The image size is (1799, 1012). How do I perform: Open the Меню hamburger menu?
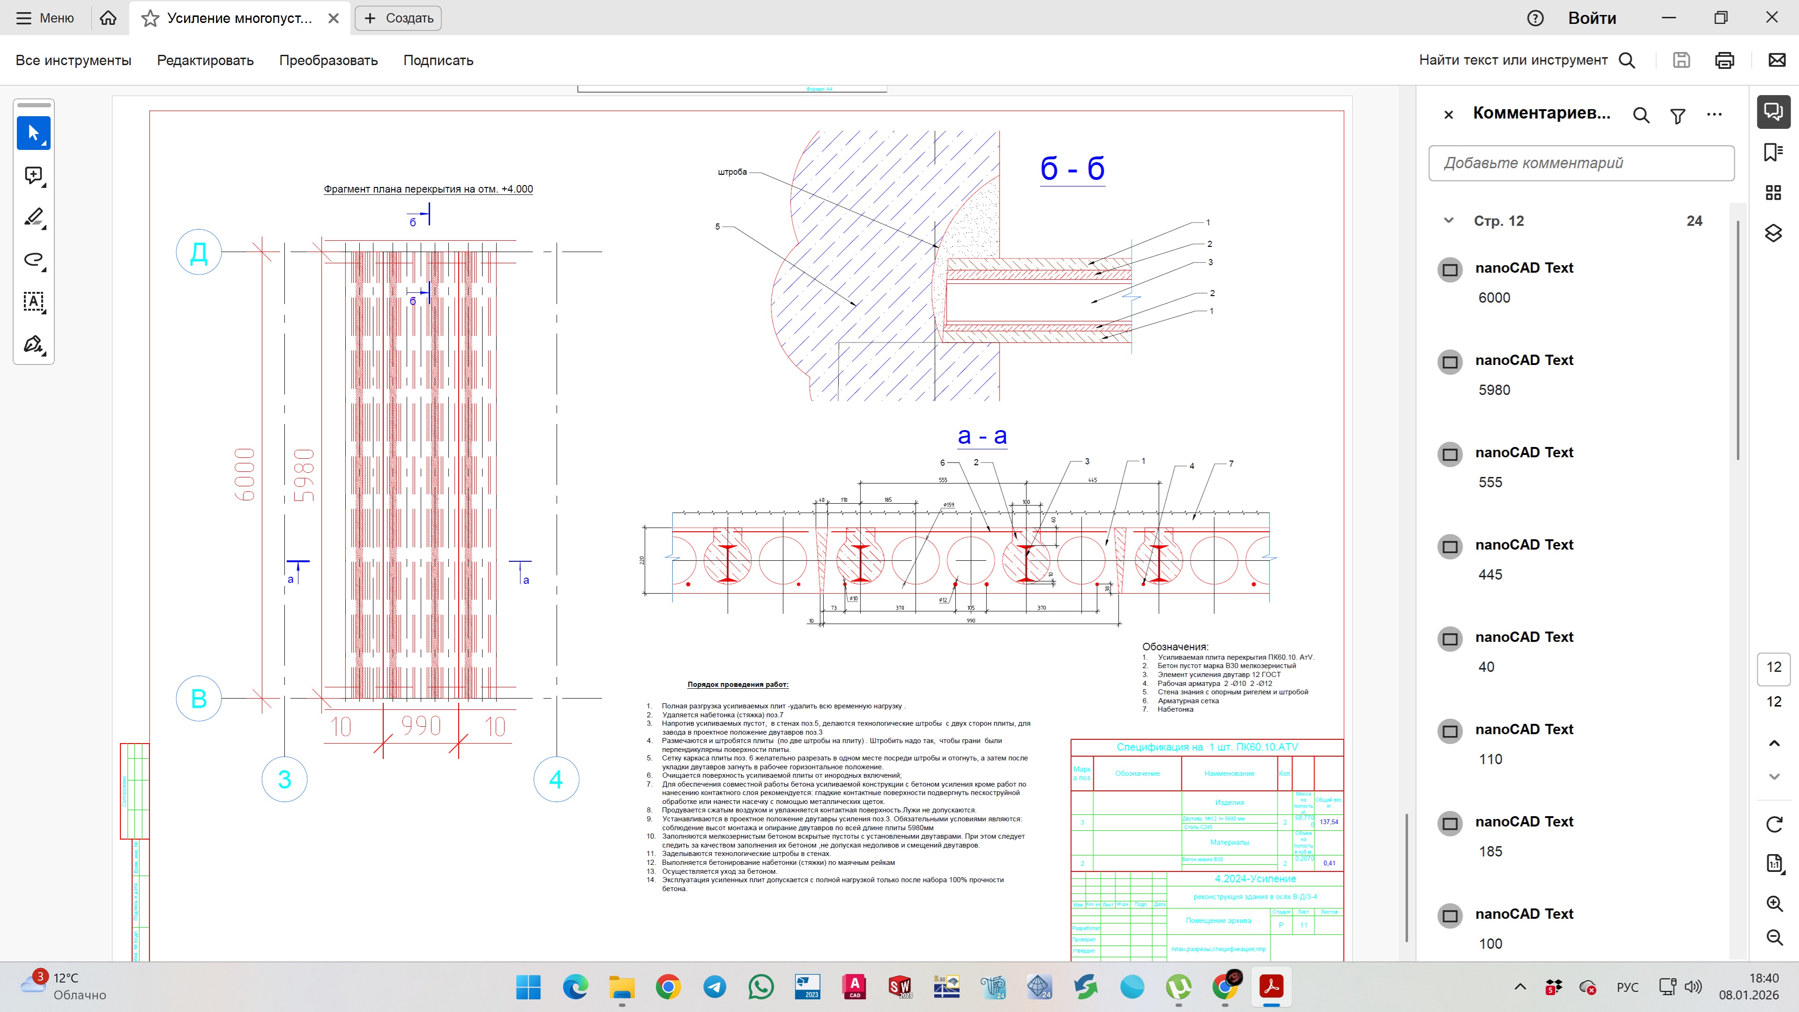45,18
